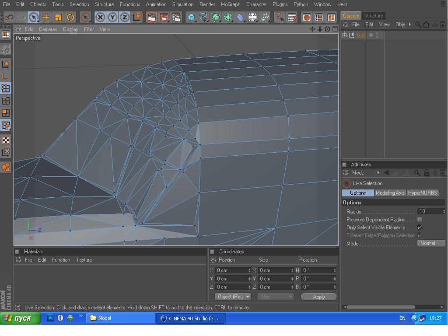This screenshot has width=448, height=336.
Task: Open the Object (Rel) coordinates dropdown
Action: [233, 297]
